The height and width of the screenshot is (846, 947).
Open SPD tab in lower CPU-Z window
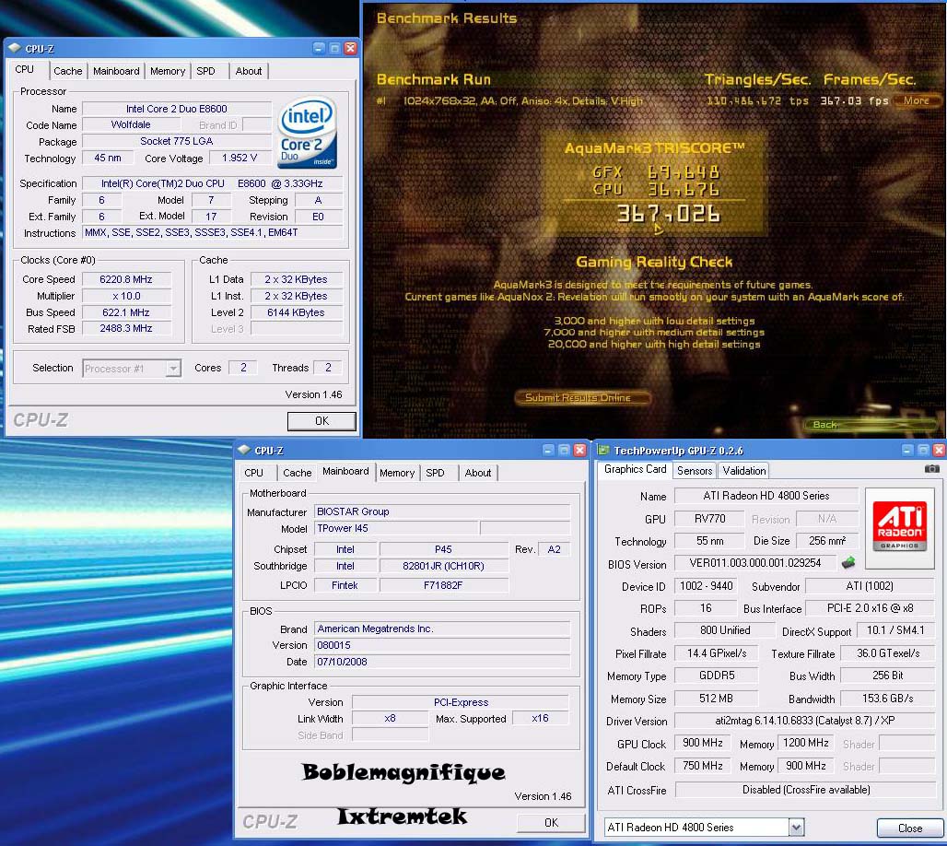[x=436, y=473]
